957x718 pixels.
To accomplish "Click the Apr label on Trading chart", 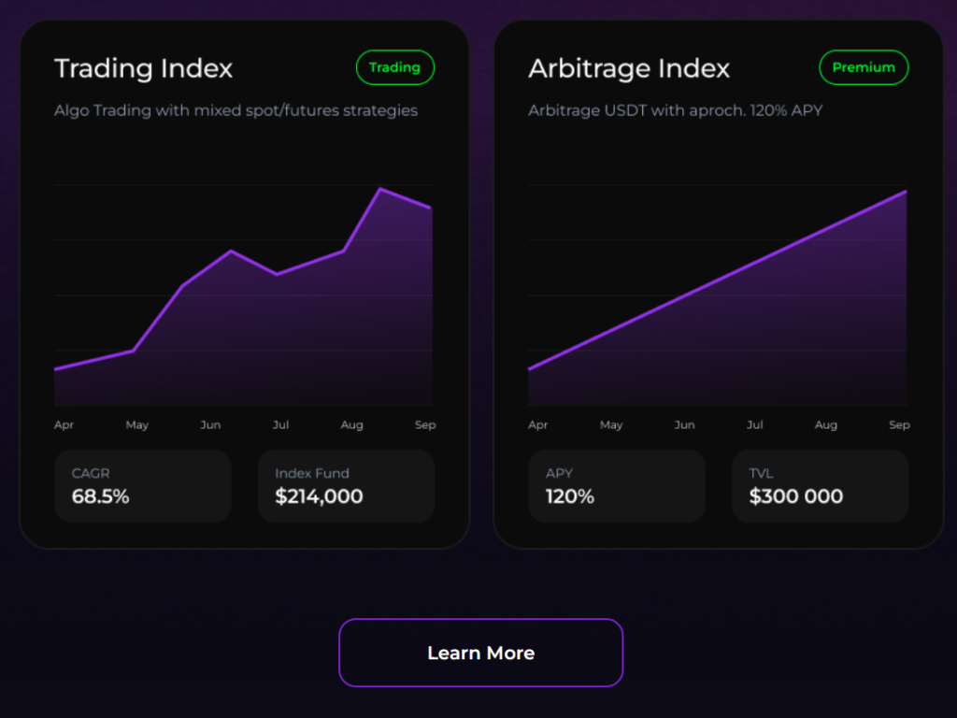I will 64,425.
